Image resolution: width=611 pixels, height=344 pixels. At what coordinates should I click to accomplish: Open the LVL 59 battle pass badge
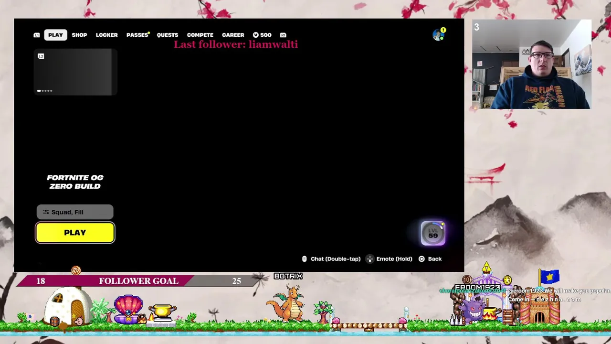[433, 233]
